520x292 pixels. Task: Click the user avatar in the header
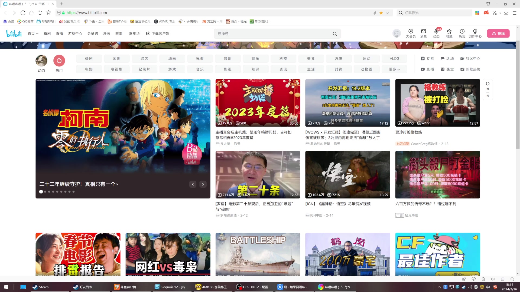[x=396, y=34]
